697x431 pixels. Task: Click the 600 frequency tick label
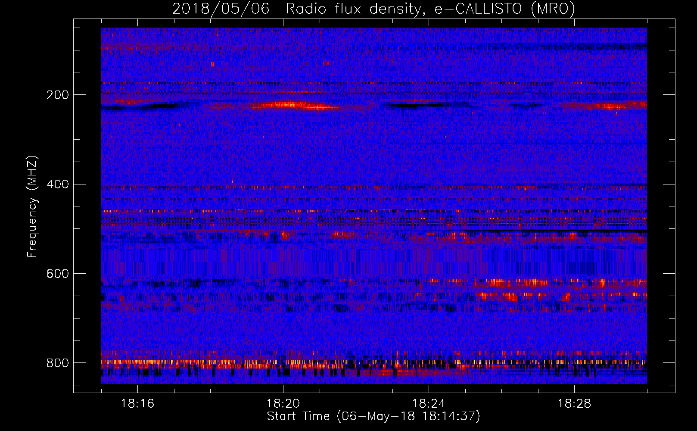[57, 274]
